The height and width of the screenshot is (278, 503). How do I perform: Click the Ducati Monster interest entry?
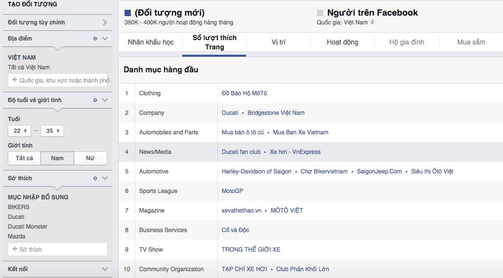pos(27,227)
